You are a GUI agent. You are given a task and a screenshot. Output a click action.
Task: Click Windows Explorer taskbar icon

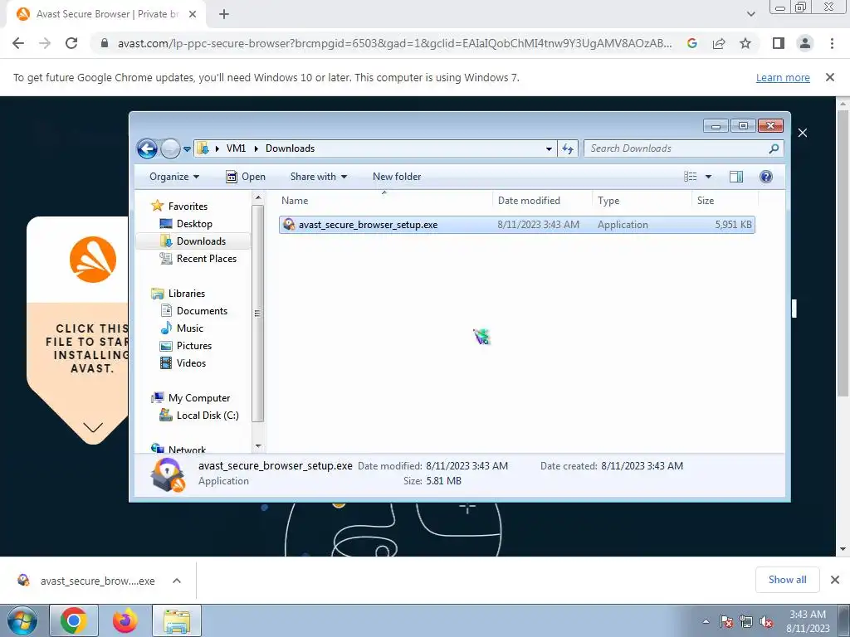click(176, 620)
